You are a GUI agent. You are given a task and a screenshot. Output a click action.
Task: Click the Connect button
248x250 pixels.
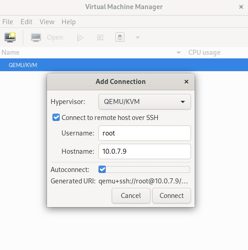pyautogui.click(x=171, y=196)
